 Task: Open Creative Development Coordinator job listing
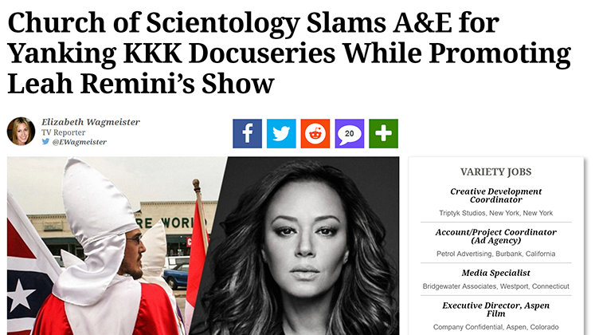click(496, 195)
